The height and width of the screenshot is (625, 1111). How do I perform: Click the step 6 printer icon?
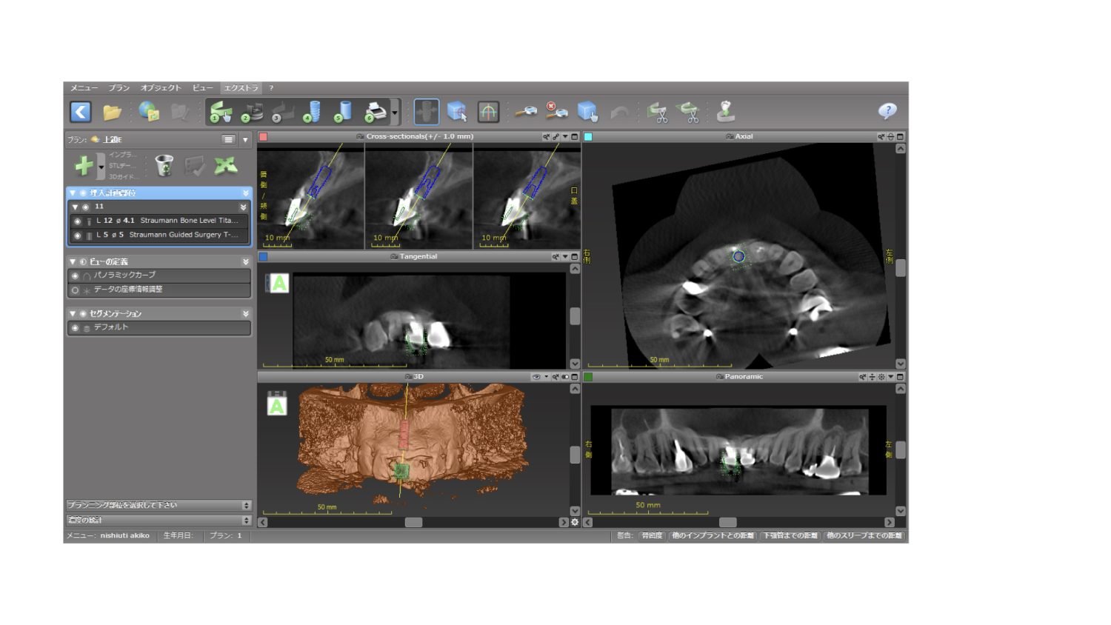tap(376, 113)
